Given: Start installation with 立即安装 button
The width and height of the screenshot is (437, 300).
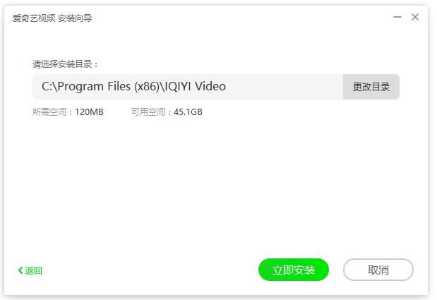Looking at the screenshot, I should 294,270.
